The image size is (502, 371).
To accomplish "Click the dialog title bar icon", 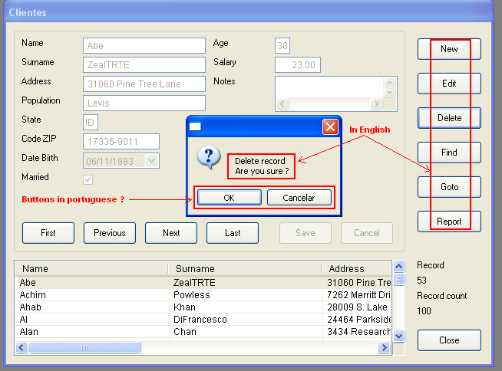I will [196, 127].
